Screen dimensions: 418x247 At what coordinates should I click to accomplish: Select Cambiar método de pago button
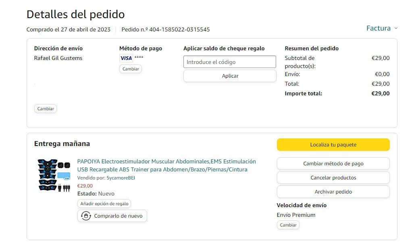click(x=333, y=164)
